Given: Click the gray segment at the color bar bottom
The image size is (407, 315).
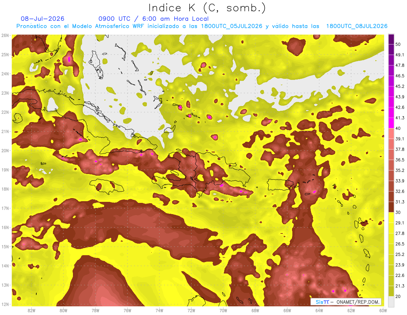Looking at the screenshot, I should (391, 301).
